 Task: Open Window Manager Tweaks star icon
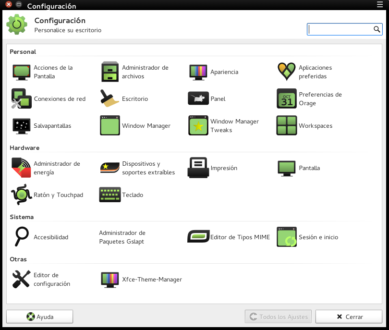tap(198, 125)
